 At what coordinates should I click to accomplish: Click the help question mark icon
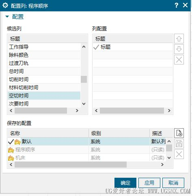pyautogui.click(x=176, y=5)
